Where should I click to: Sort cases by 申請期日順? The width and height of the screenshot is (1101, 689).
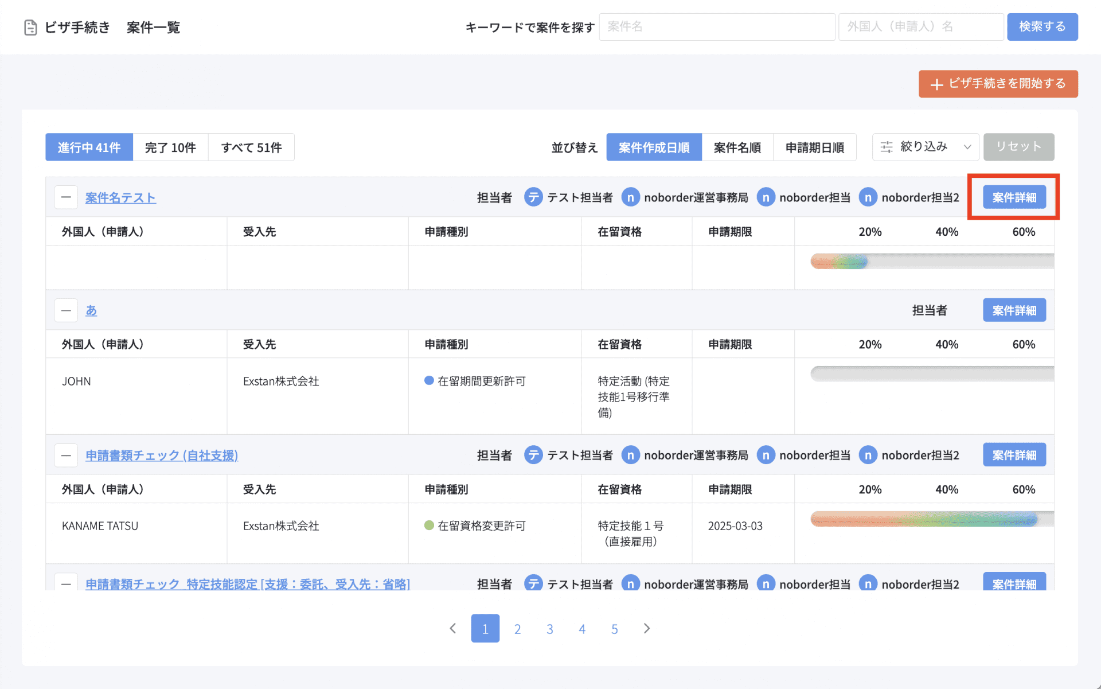[x=814, y=147]
